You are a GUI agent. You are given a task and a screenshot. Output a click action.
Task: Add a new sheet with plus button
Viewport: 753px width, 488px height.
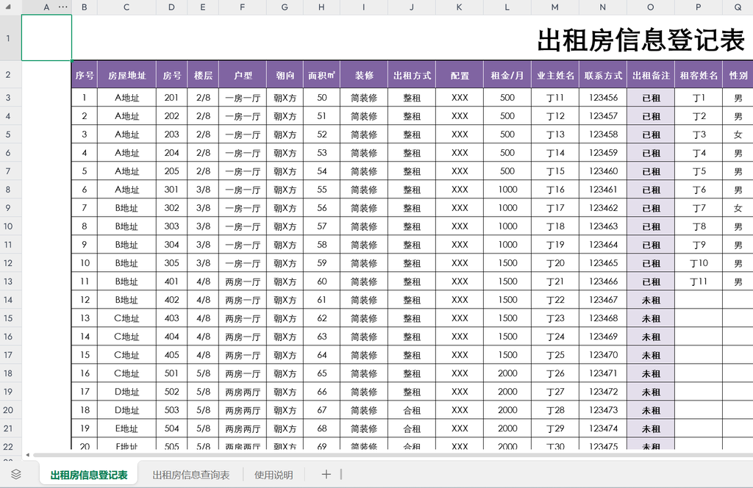326,475
